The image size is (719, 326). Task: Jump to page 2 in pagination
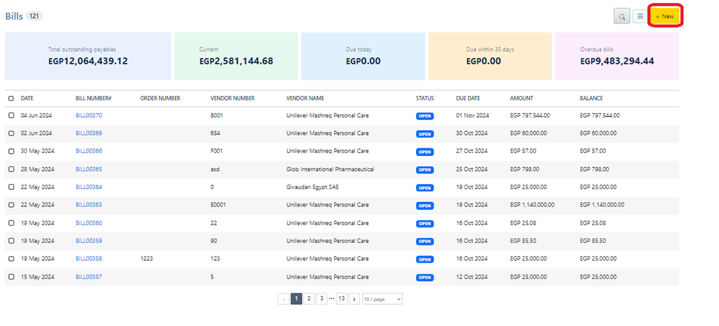tap(309, 299)
